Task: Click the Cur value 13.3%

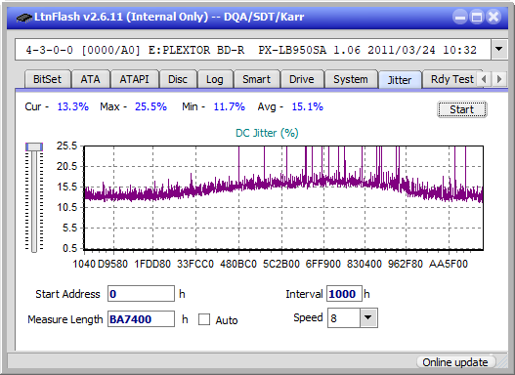Action: tap(73, 106)
